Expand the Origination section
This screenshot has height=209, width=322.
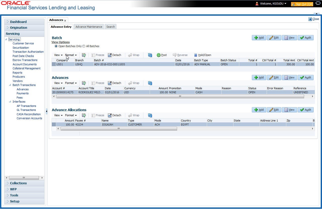(24, 27)
